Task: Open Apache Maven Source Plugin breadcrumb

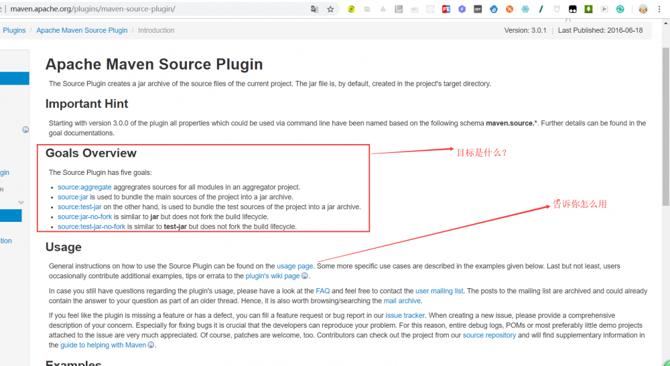Action: (82, 30)
